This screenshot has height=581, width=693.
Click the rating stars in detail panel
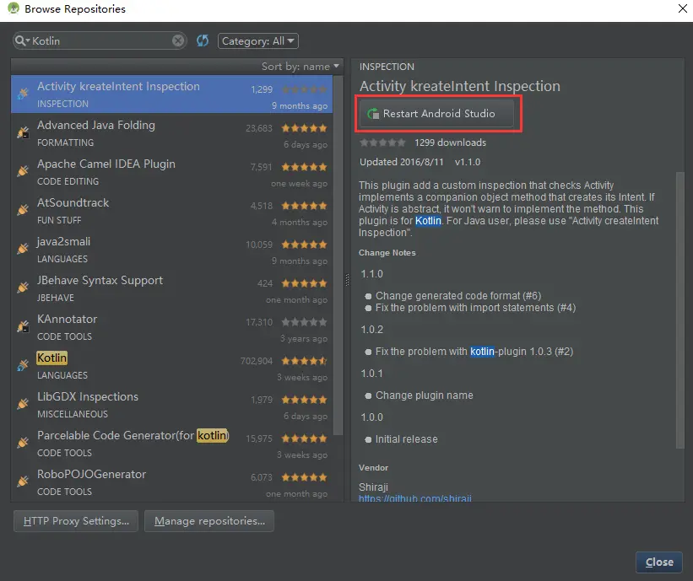click(382, 143)
